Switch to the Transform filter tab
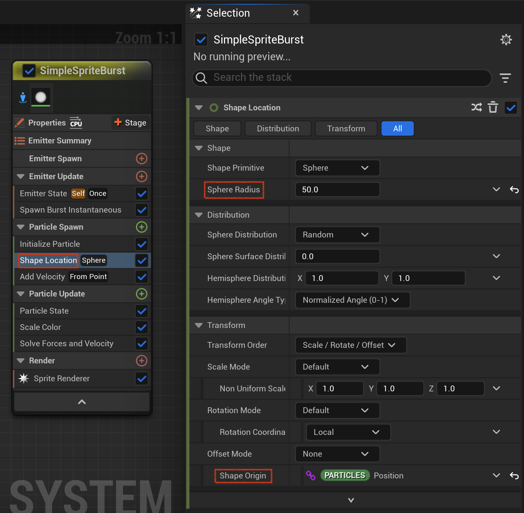Viewport: 524px width, 513px height. (x=346, y=129)
